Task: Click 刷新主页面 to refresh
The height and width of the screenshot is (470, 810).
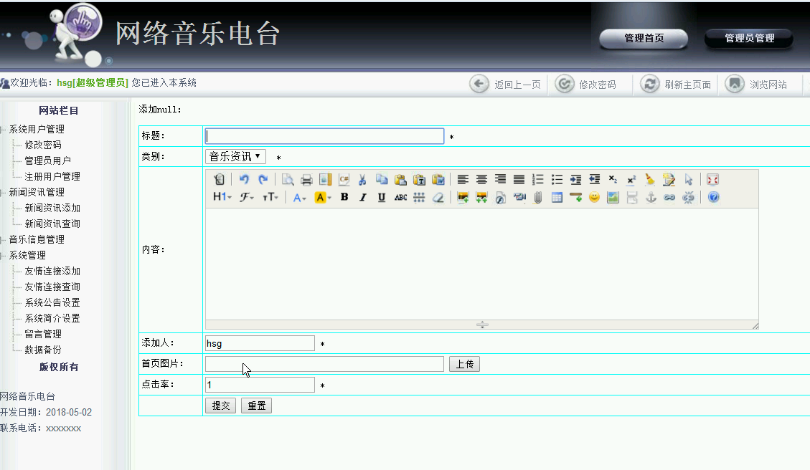Action: tap(676, 84)
